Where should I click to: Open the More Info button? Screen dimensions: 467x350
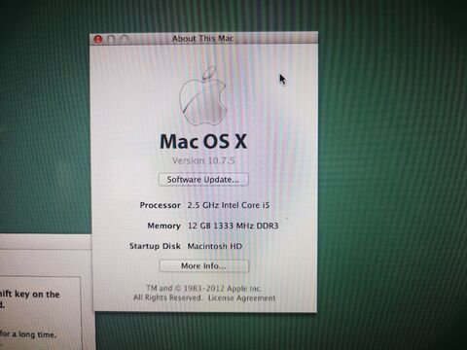204,266
